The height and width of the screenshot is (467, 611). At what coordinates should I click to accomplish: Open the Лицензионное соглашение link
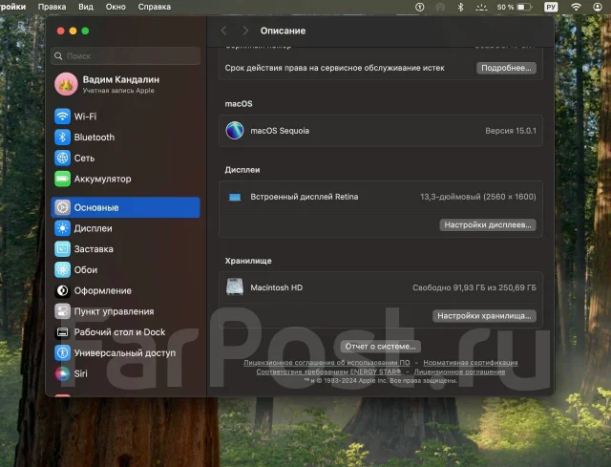coord(459,371)
